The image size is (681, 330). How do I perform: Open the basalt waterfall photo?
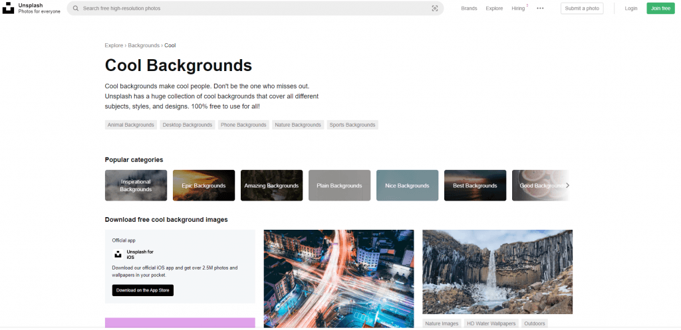497,272
